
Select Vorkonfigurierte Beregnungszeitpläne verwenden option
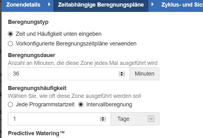pyautogui.click(x=10, y=44)
